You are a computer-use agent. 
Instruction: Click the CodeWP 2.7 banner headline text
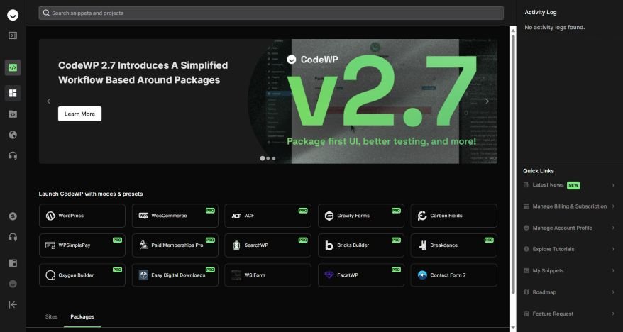[143, 72]
